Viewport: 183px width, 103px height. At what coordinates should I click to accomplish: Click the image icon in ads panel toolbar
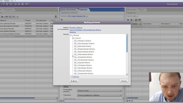136,20
